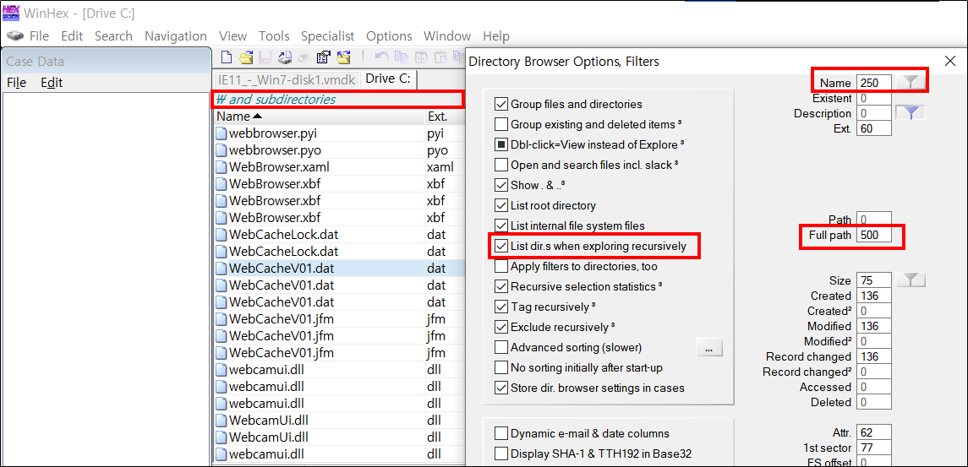Viewport: 968px width, 467px height.
Task: Click the Attr. column width field
Action: pyautogui.click(x=874, y=432)
